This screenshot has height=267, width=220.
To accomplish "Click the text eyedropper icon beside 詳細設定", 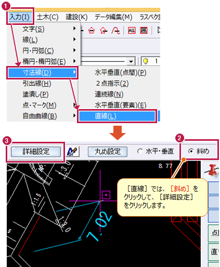I will coord(72,152).
